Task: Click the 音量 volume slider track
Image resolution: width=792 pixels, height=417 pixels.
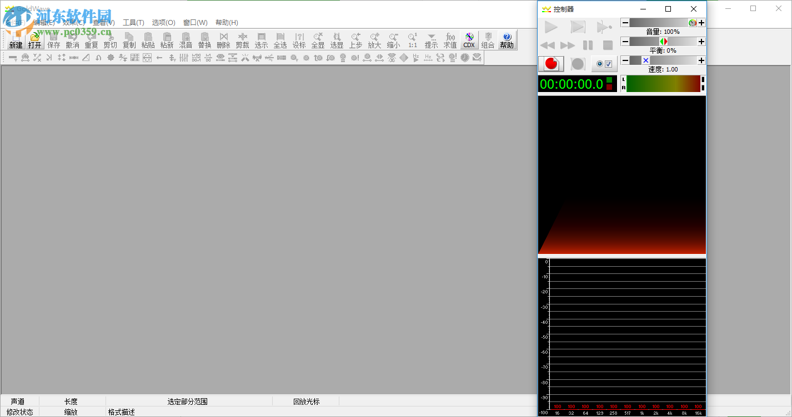Action: click(x=658, y=23)
